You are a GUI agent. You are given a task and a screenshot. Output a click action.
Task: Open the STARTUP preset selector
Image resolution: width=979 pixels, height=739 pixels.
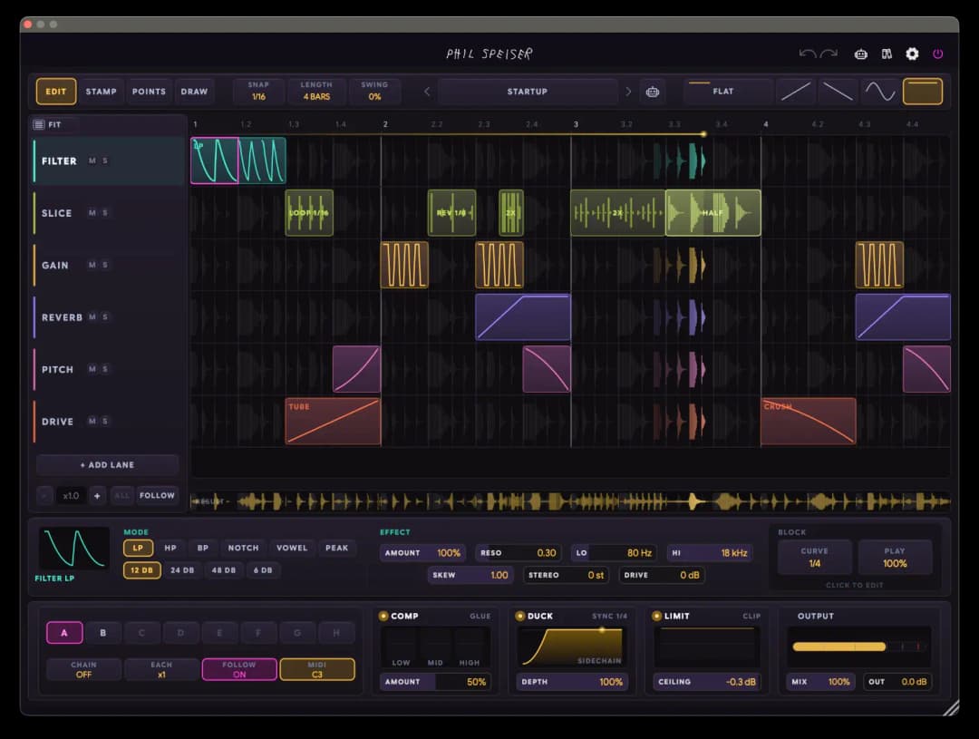pyautogui.click(x=527, y=92)
